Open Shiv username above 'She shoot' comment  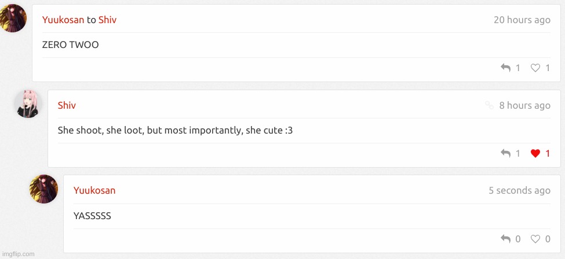click(67, 105)
